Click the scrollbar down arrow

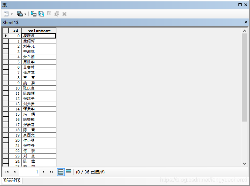pos(244,164)
